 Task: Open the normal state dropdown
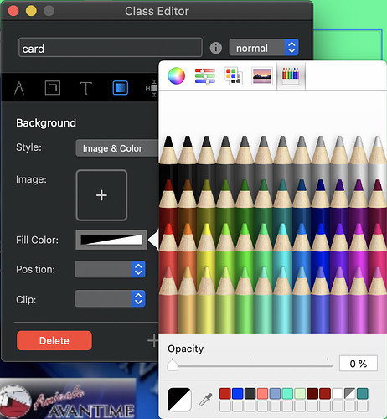(x=264, y=48)
